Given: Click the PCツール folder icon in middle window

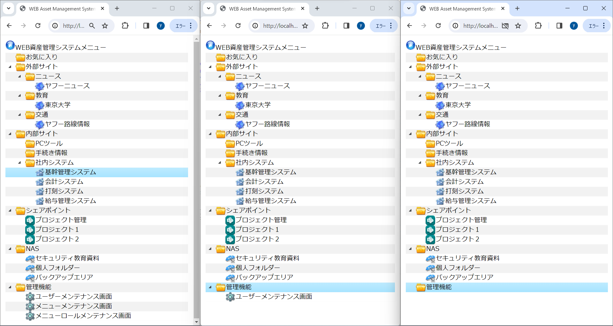Looking at the screenshot, I should tap(230, 144).
